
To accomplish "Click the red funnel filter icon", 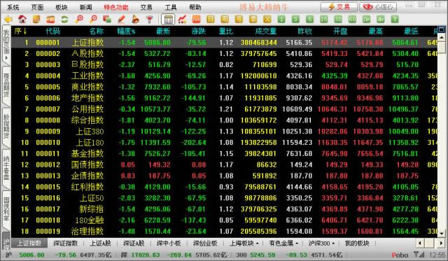I will [149, 20].
